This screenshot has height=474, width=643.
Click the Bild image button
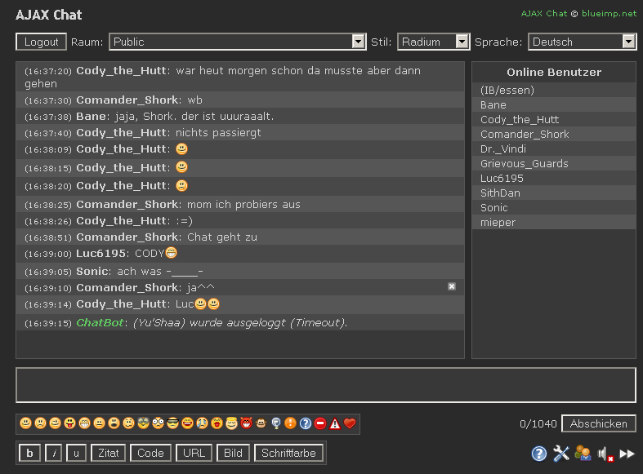[x=233, y=453]
